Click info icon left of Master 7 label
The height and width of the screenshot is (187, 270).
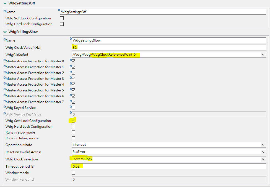[4, 101]
